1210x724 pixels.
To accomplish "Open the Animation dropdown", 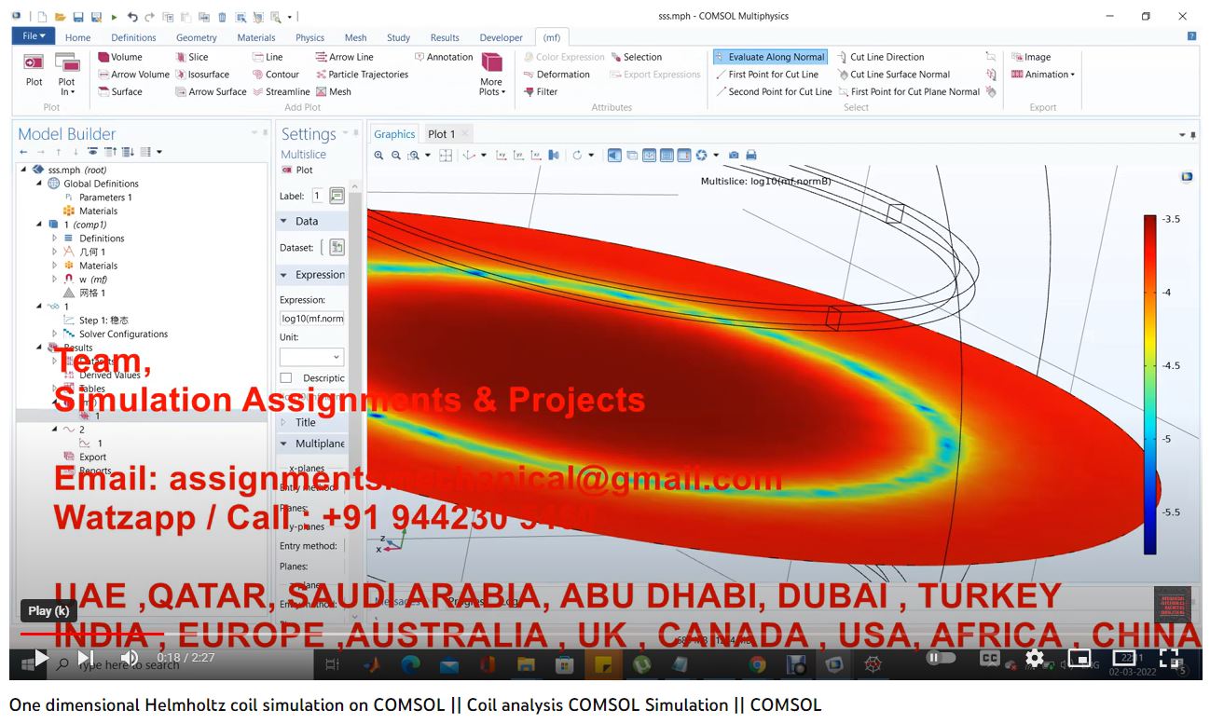I will pos(1042,75).
